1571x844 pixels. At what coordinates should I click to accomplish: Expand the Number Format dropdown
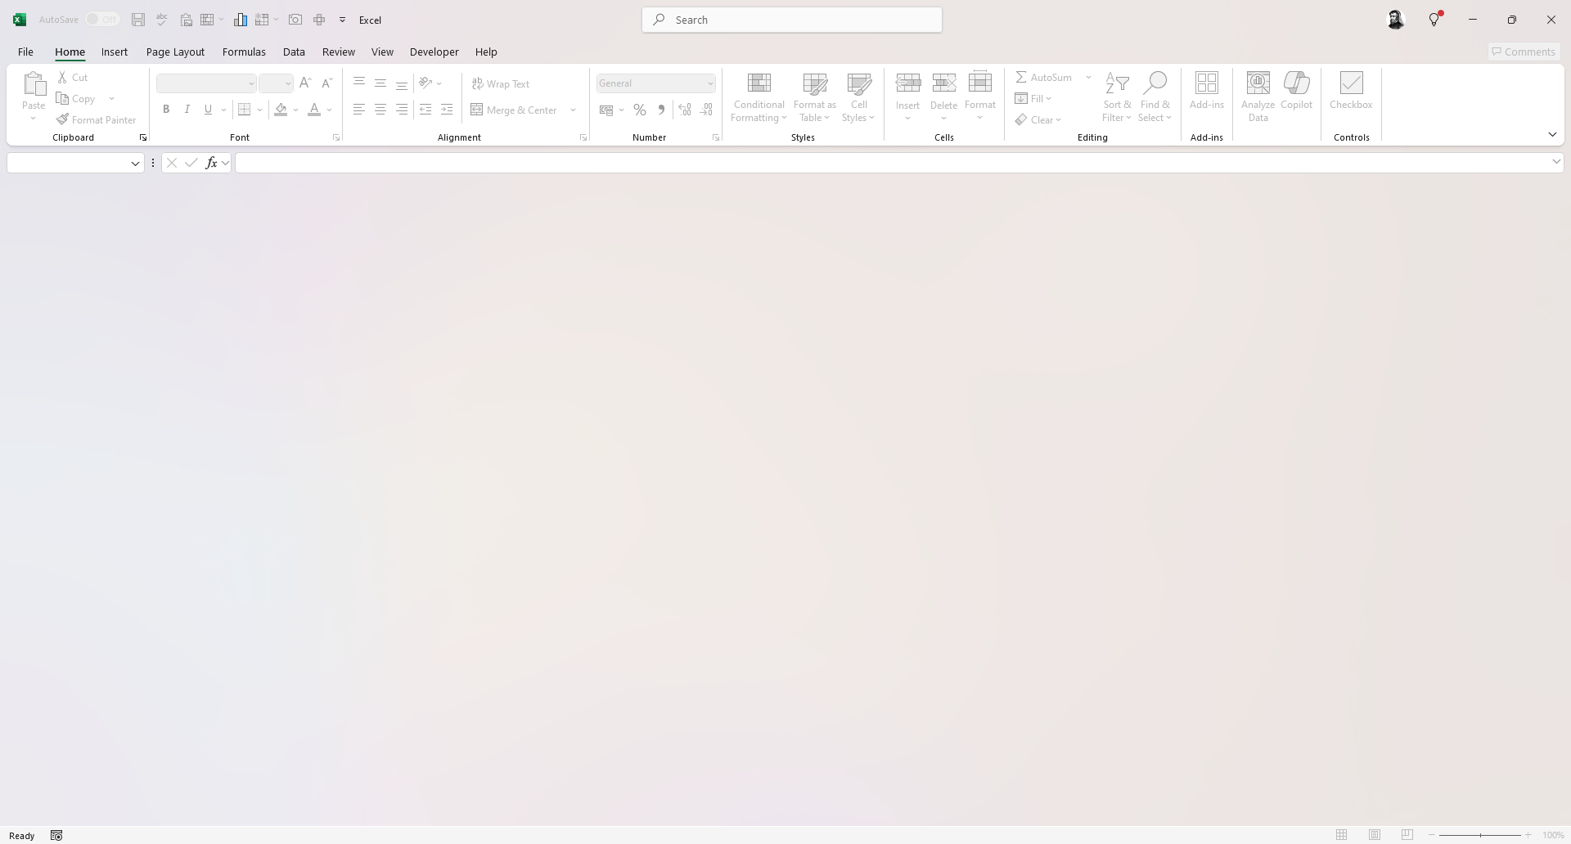(x=709, y=83)
